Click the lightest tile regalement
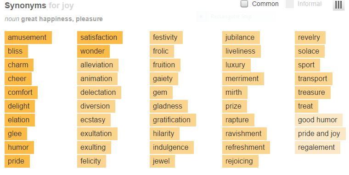Image resolution: width=349 pixels, height=175 pixels. pos(318,148)
